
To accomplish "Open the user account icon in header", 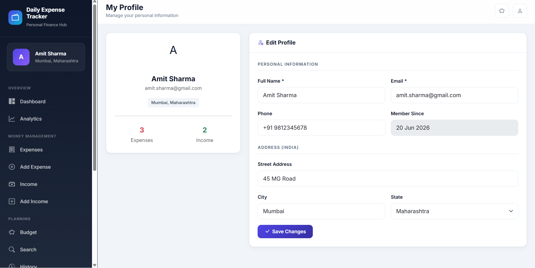I will [520, 11].
